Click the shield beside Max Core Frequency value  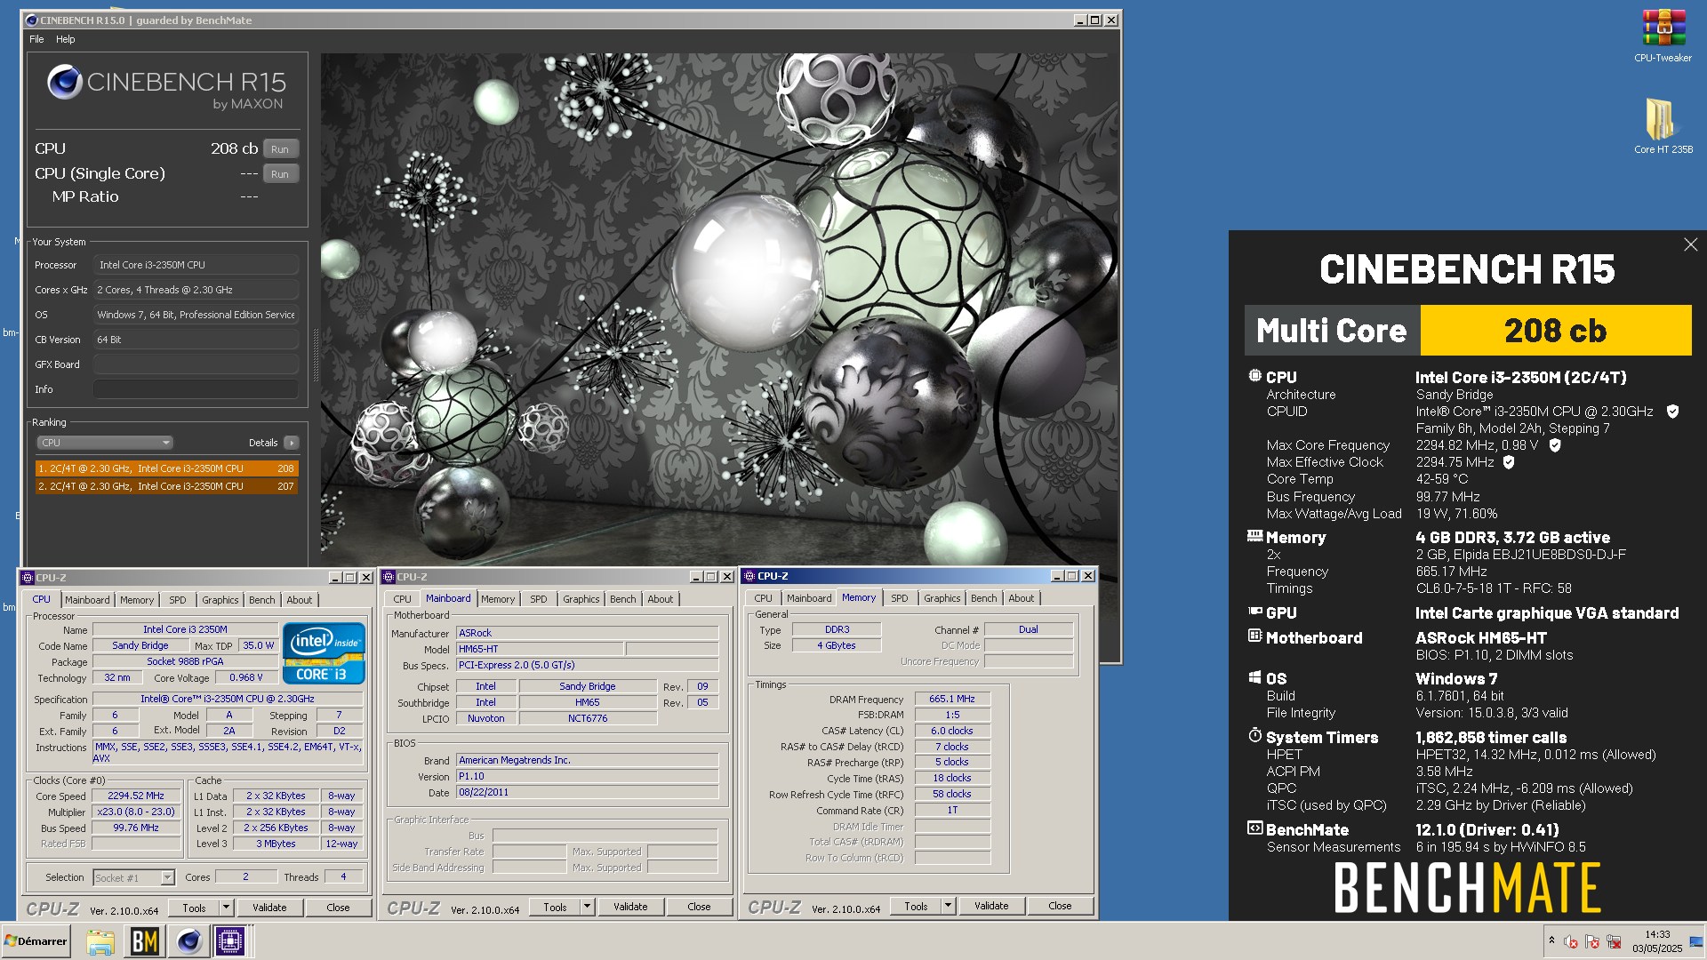coord(1555,445)
